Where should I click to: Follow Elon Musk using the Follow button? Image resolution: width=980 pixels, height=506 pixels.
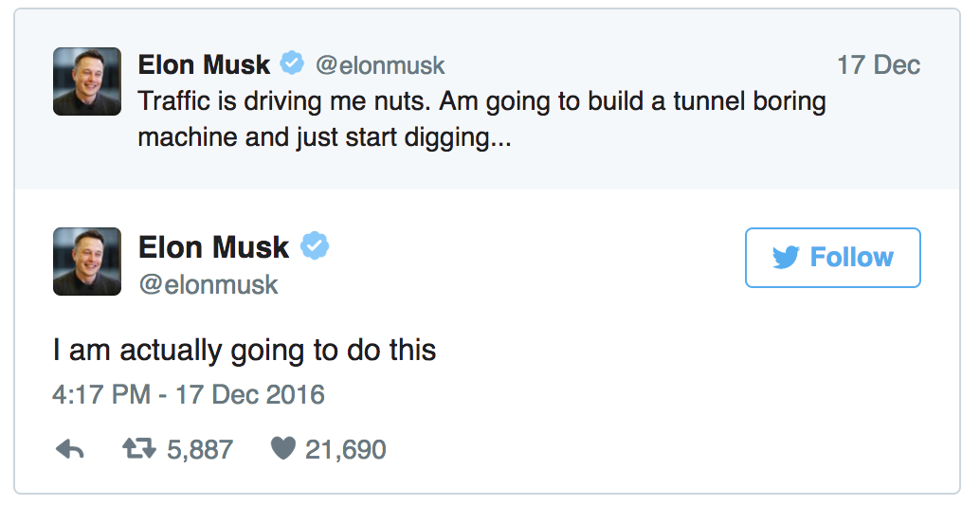[832, 258]
